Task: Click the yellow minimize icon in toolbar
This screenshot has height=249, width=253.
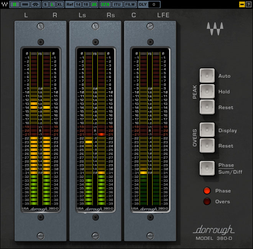Action: point(242,4)
